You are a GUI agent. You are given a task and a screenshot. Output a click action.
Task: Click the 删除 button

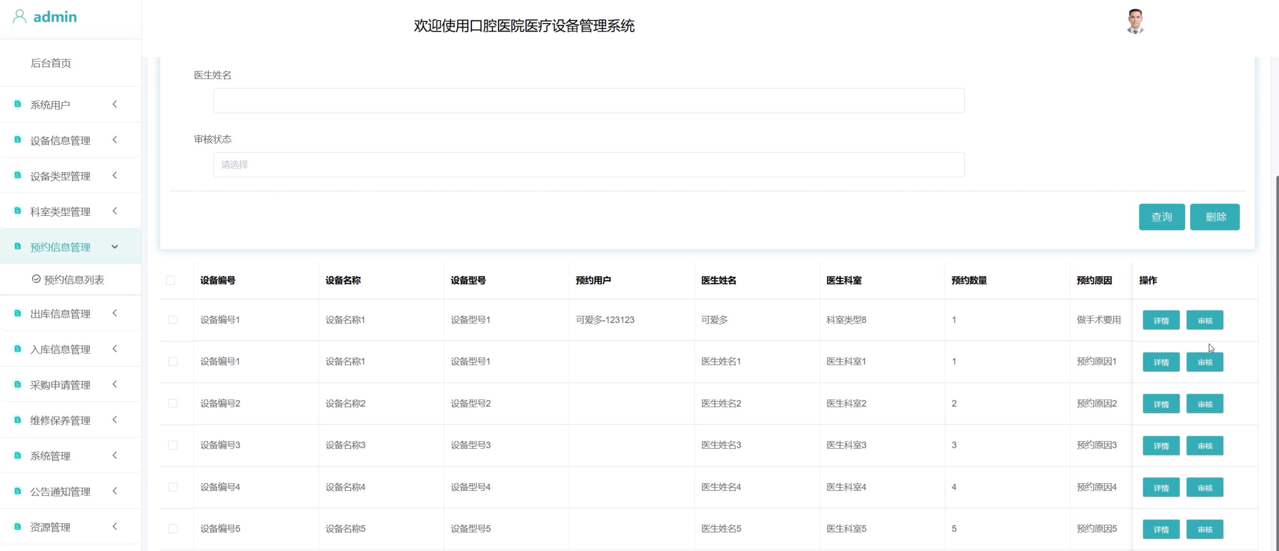click(x=1215, y=217)
